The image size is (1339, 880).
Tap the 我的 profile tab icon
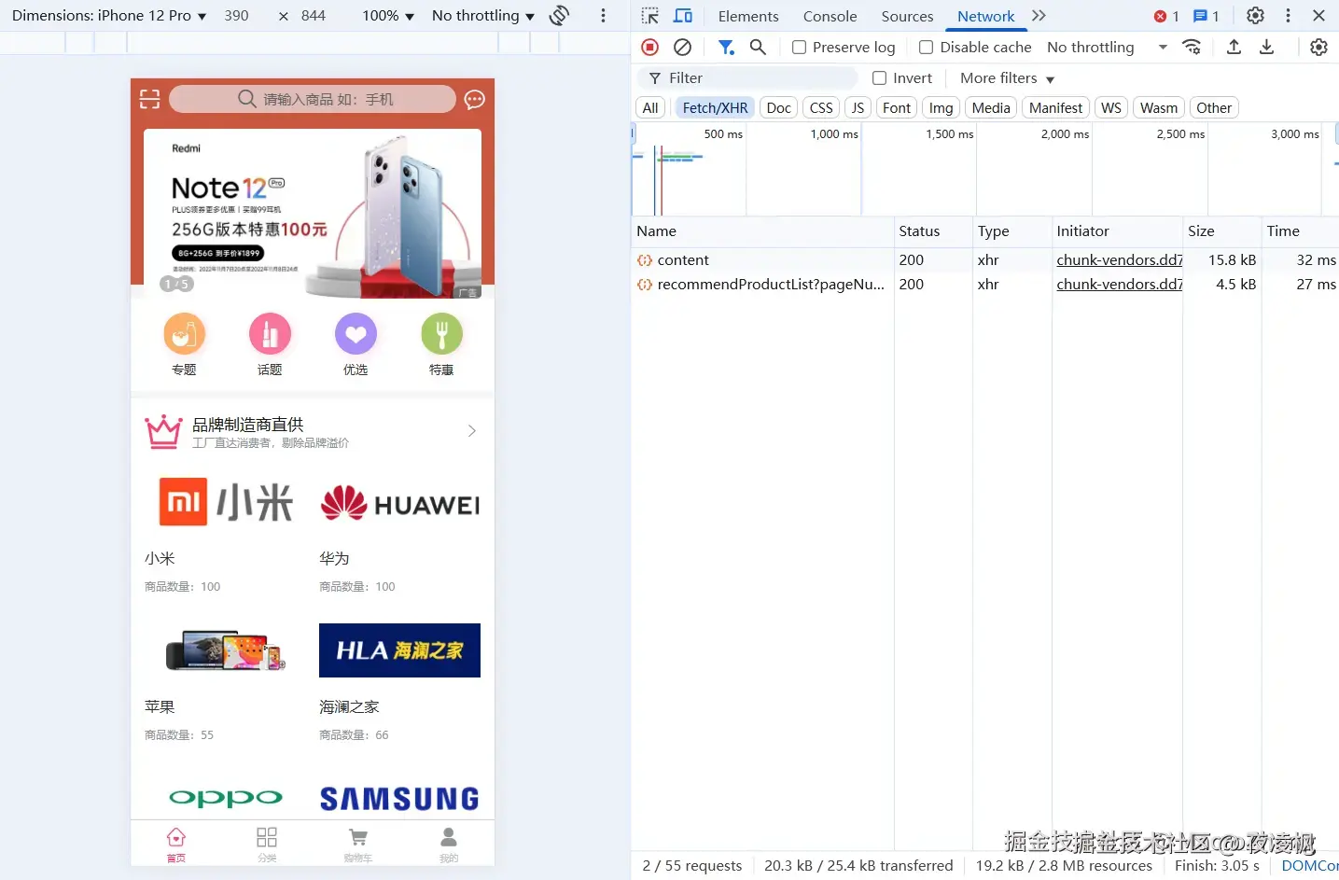[x=449, y=844]
